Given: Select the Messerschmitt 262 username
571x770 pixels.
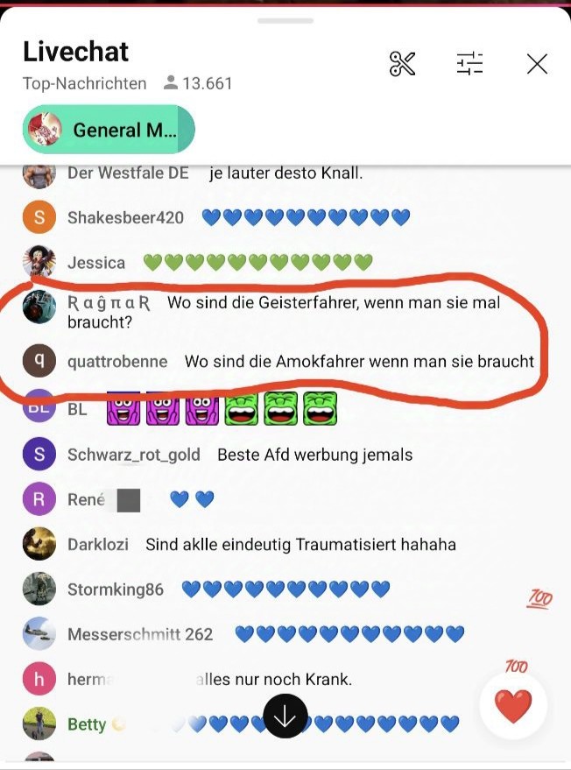Looking at the screenshot, I should pos(140,634).
